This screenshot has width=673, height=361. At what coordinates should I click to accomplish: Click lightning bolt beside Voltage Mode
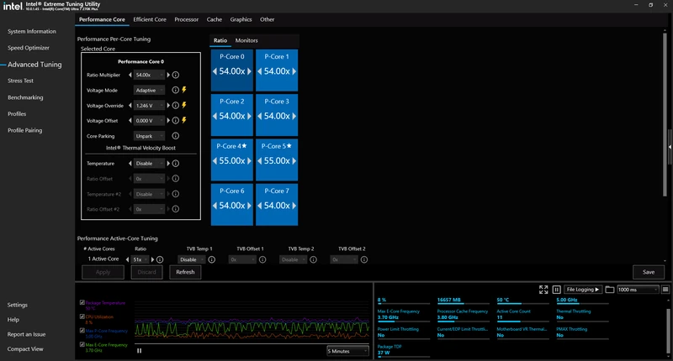pyautogui.click(x=184, y=90)
